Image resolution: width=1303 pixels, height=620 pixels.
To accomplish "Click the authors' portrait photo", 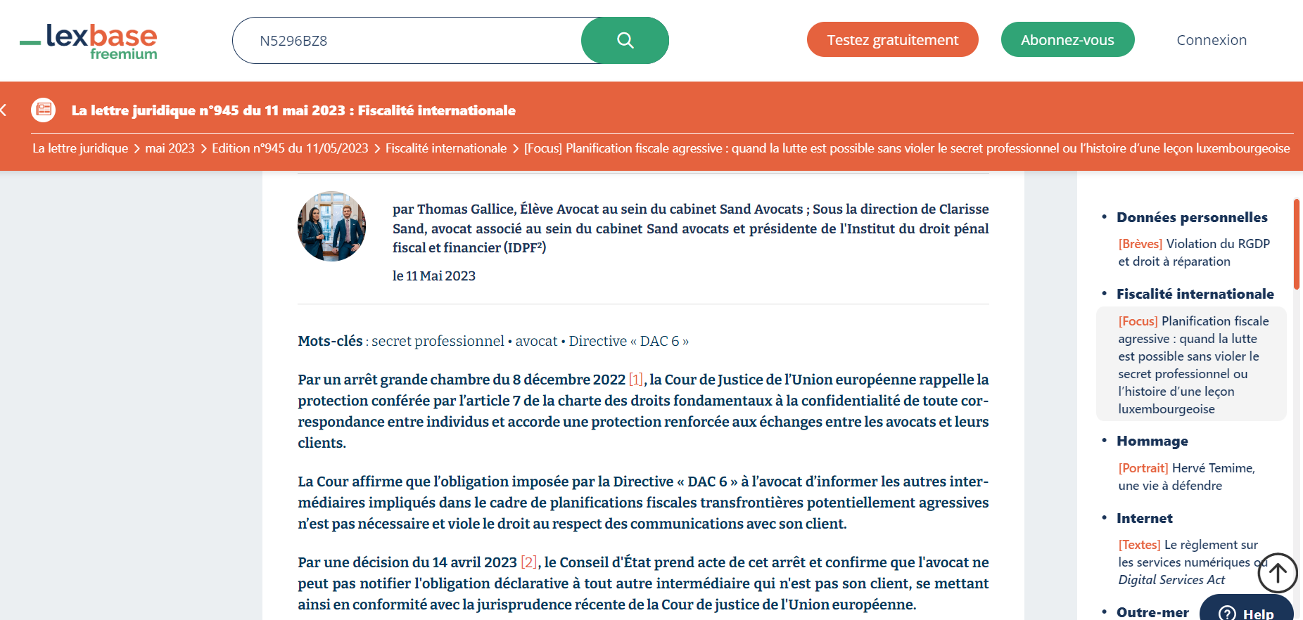I will 331,226.
